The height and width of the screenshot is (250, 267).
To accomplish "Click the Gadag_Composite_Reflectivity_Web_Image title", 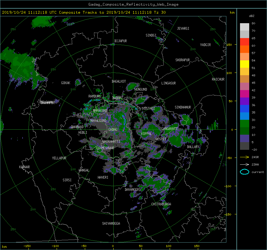I will [133, 4].
